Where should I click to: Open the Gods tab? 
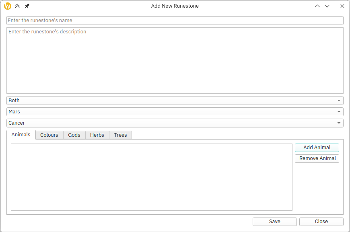click(x=74, y=135)
